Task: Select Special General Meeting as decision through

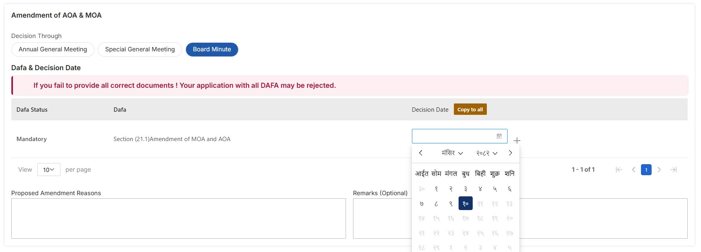Action: pyautogui.click(x=140, y=49)
